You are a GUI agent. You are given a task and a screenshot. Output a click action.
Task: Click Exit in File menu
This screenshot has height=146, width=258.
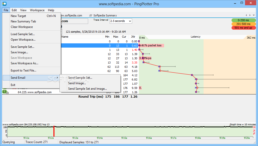click(x=31, y=85)
